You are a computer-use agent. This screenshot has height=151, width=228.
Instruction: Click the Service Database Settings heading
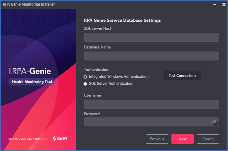pos(122,20)
